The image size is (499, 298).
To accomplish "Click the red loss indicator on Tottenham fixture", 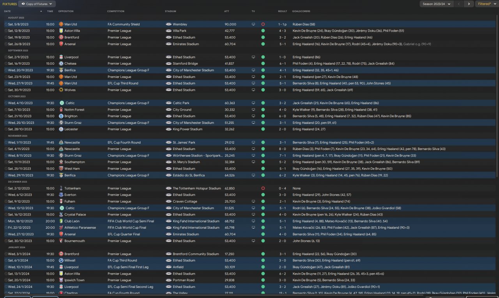I will point(263,188).
